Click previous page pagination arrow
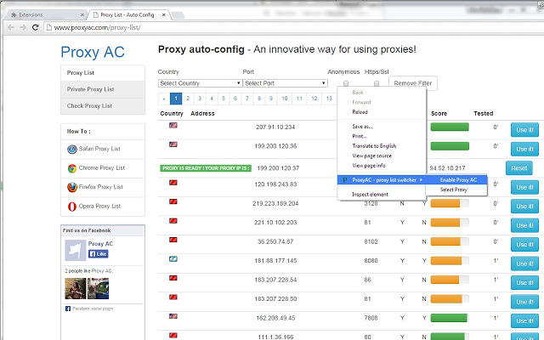 pyautogui.click(x=164, y=99)
